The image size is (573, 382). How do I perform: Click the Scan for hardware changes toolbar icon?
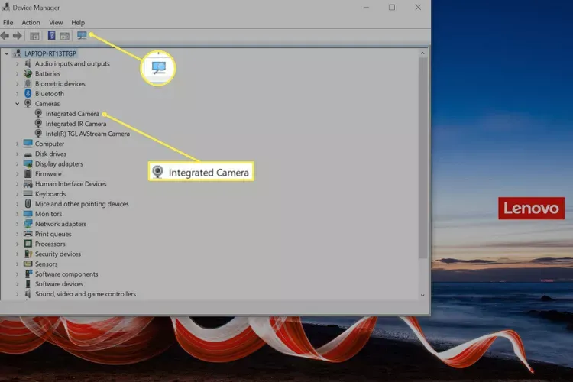[82, 36]
